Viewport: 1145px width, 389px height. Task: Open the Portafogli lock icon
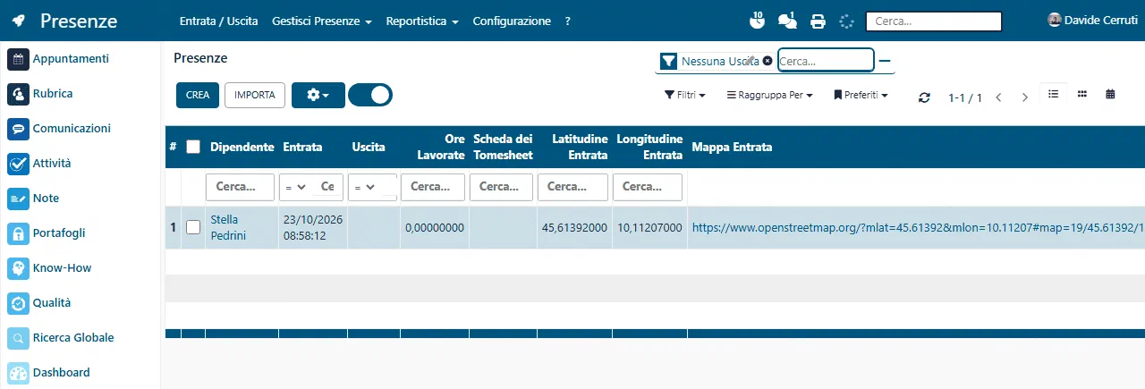(18, 233)
